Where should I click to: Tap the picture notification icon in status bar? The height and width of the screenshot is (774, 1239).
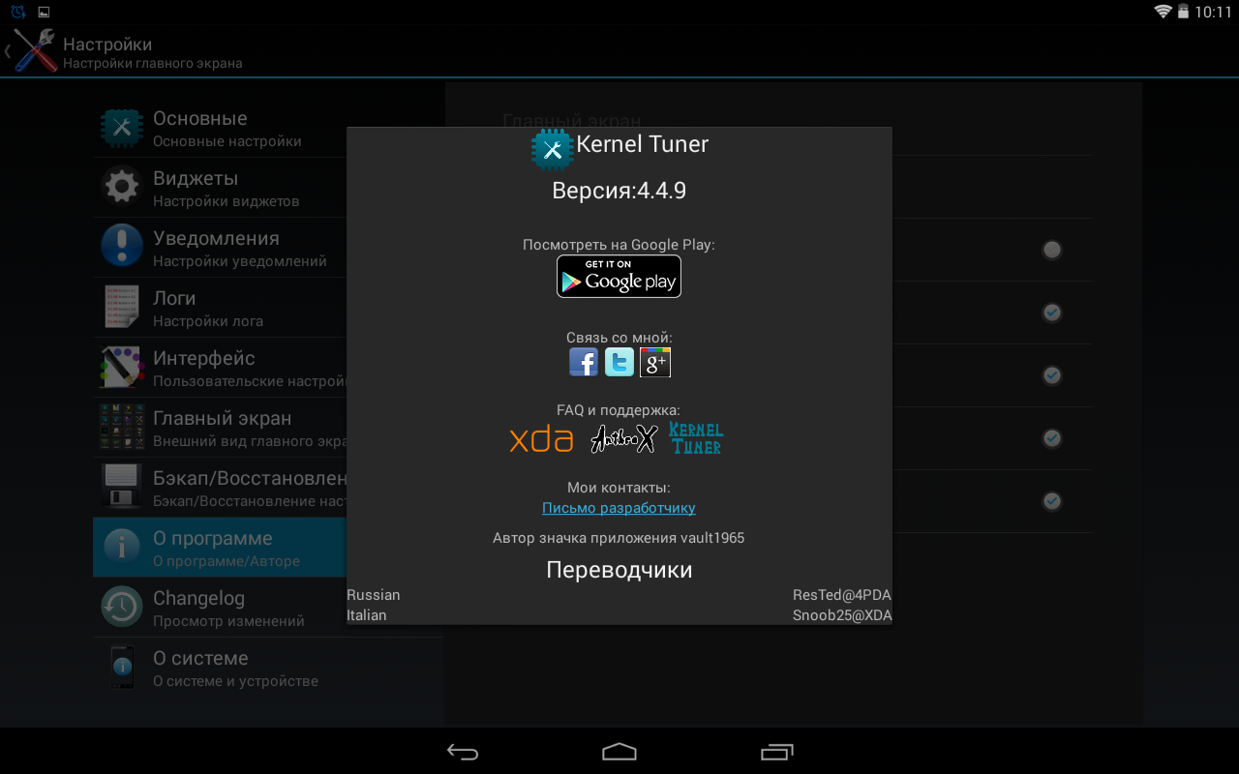click(x=44, y=12)
